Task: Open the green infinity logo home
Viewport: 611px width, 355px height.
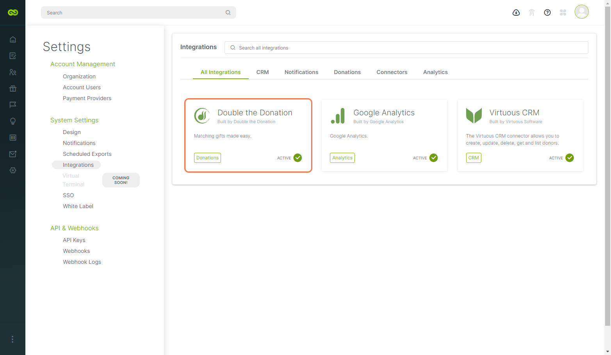Action: pyautogui.click(x=13, y=12)
